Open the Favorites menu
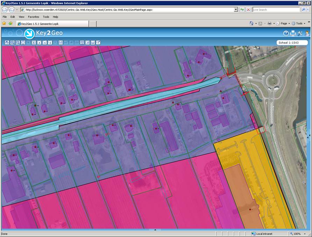This screenshot has width=312, height=237. [x=34, y=17]
